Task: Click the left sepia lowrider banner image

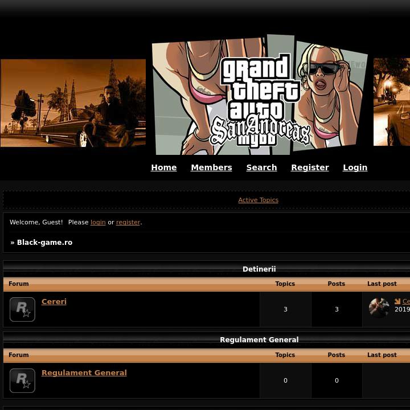Action: tap(73, 103)
